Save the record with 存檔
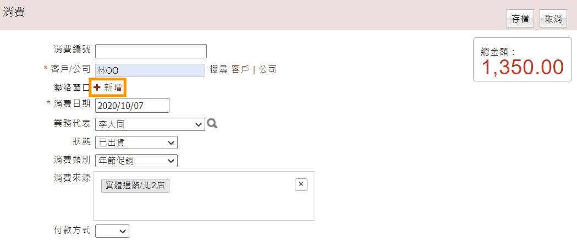This screenshot has height=241, width=577. [x=520, y=19]
